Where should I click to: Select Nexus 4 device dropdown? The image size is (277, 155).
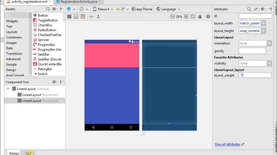[x=103, y=9]
